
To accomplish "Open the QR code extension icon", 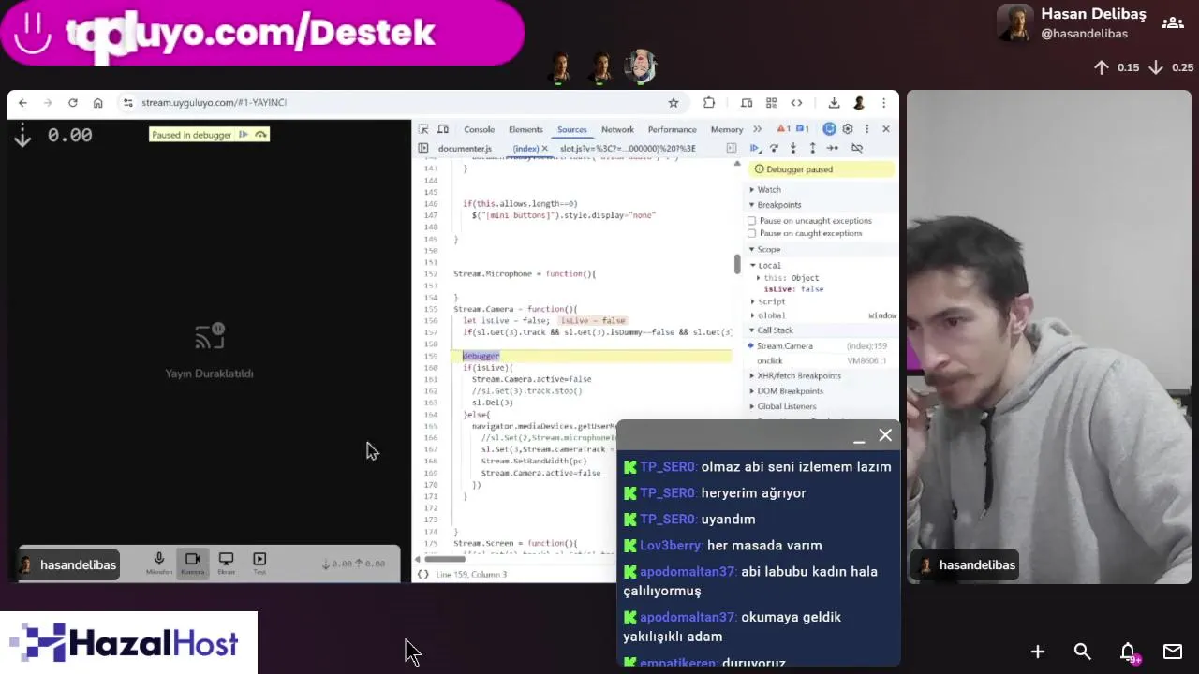I will click(x=771, y=103).
